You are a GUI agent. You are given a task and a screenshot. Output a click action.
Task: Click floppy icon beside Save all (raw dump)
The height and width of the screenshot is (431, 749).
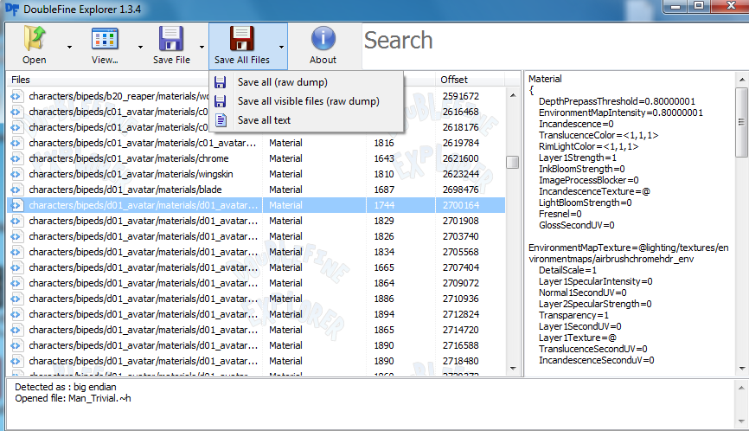(x=221, y=82)
